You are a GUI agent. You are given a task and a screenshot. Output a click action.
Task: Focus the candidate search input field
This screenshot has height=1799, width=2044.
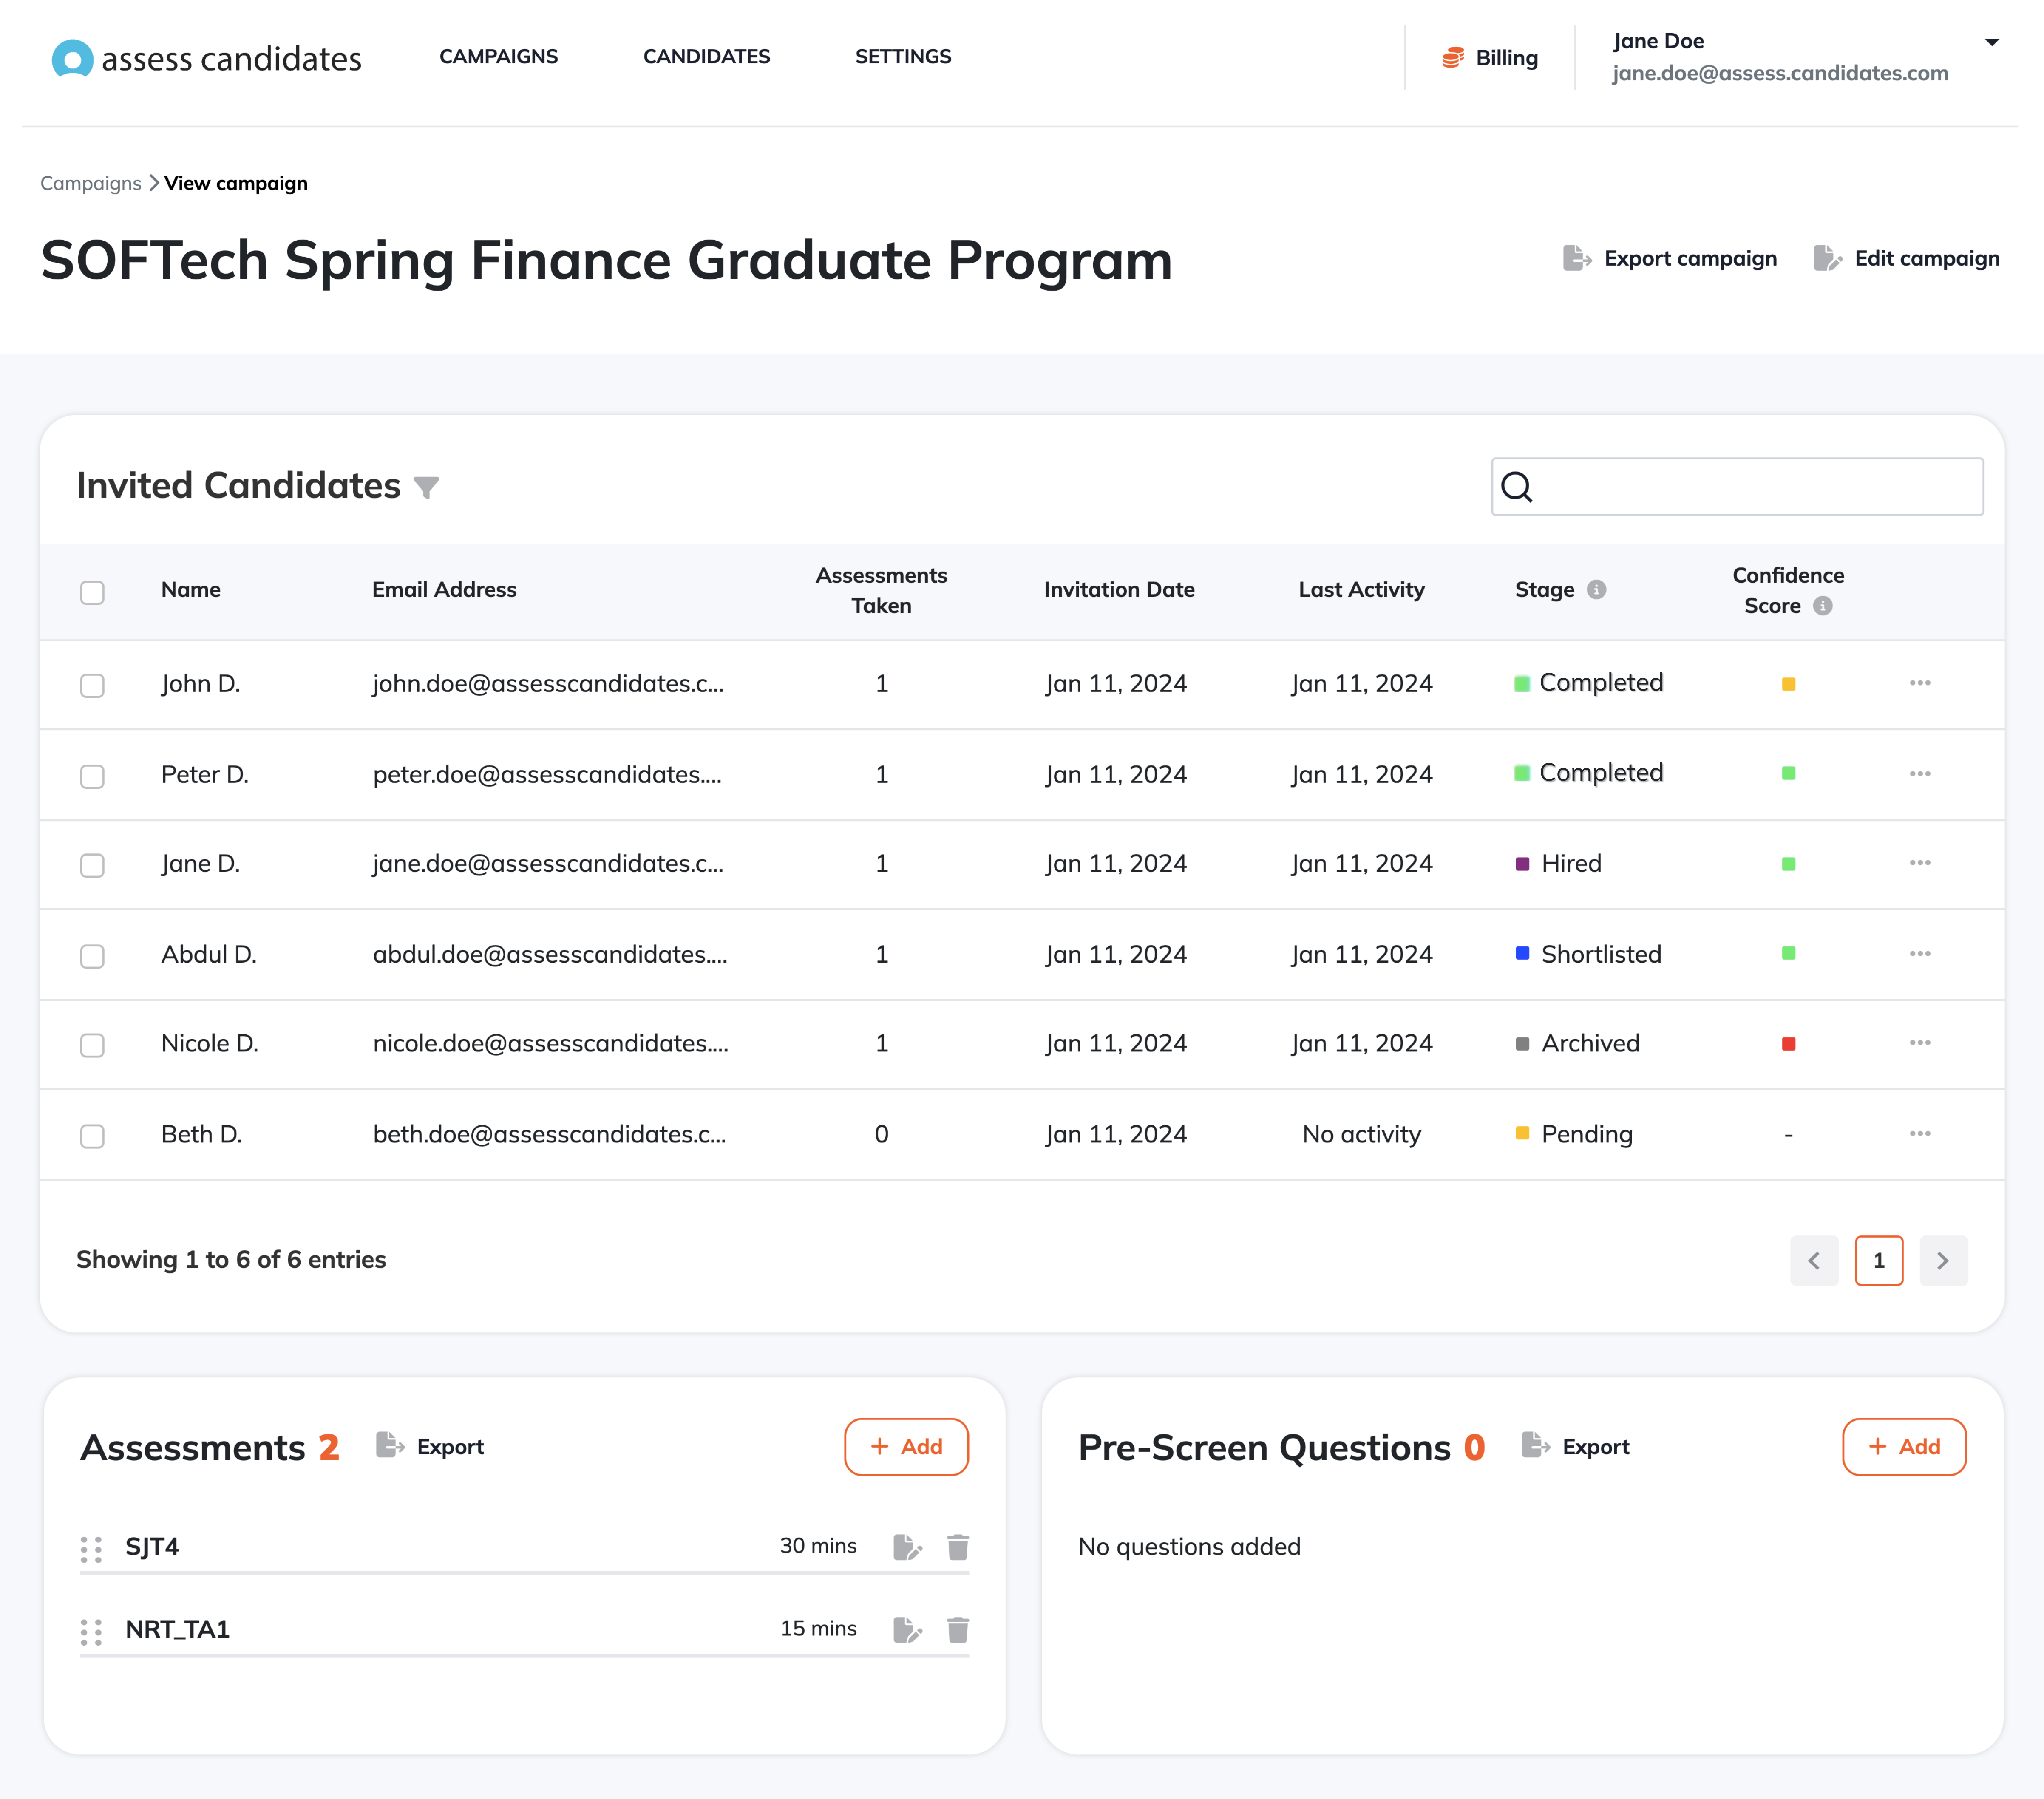(x=1737, y=487)
